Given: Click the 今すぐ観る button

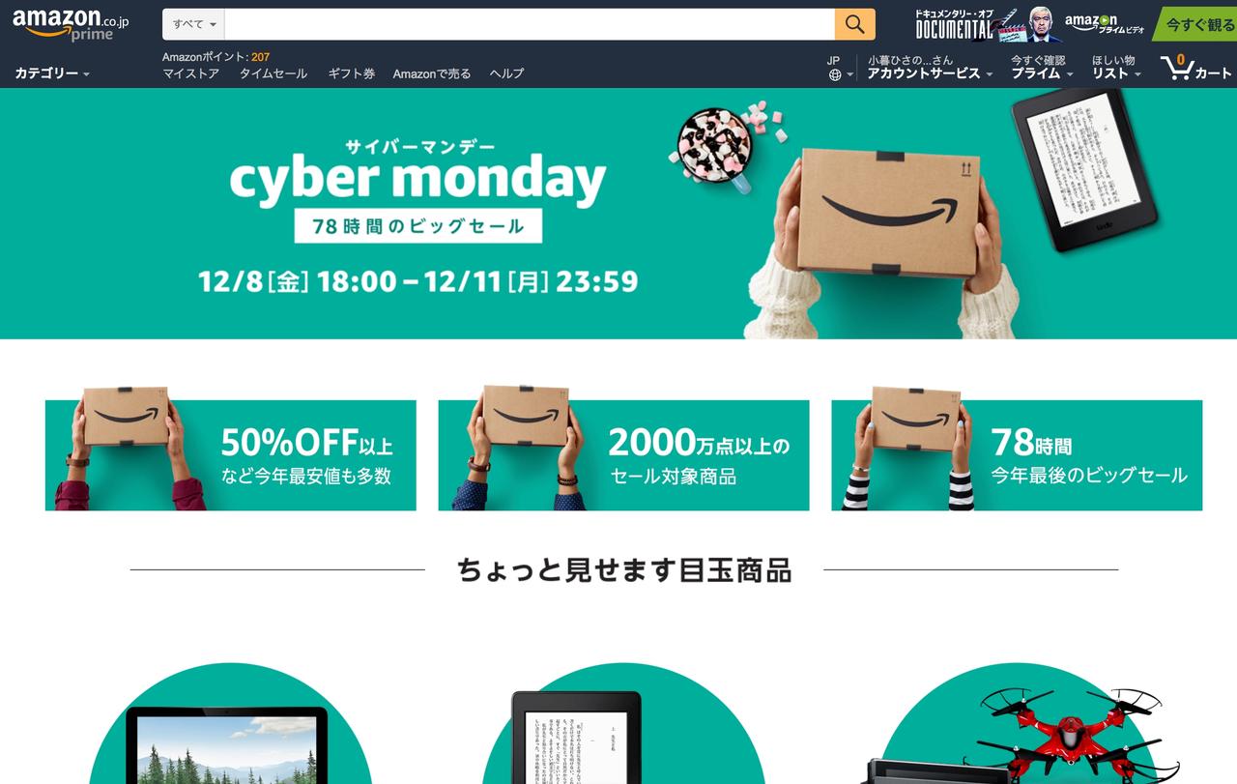Looking at the screenshot, I should (x=1197, y=24).
